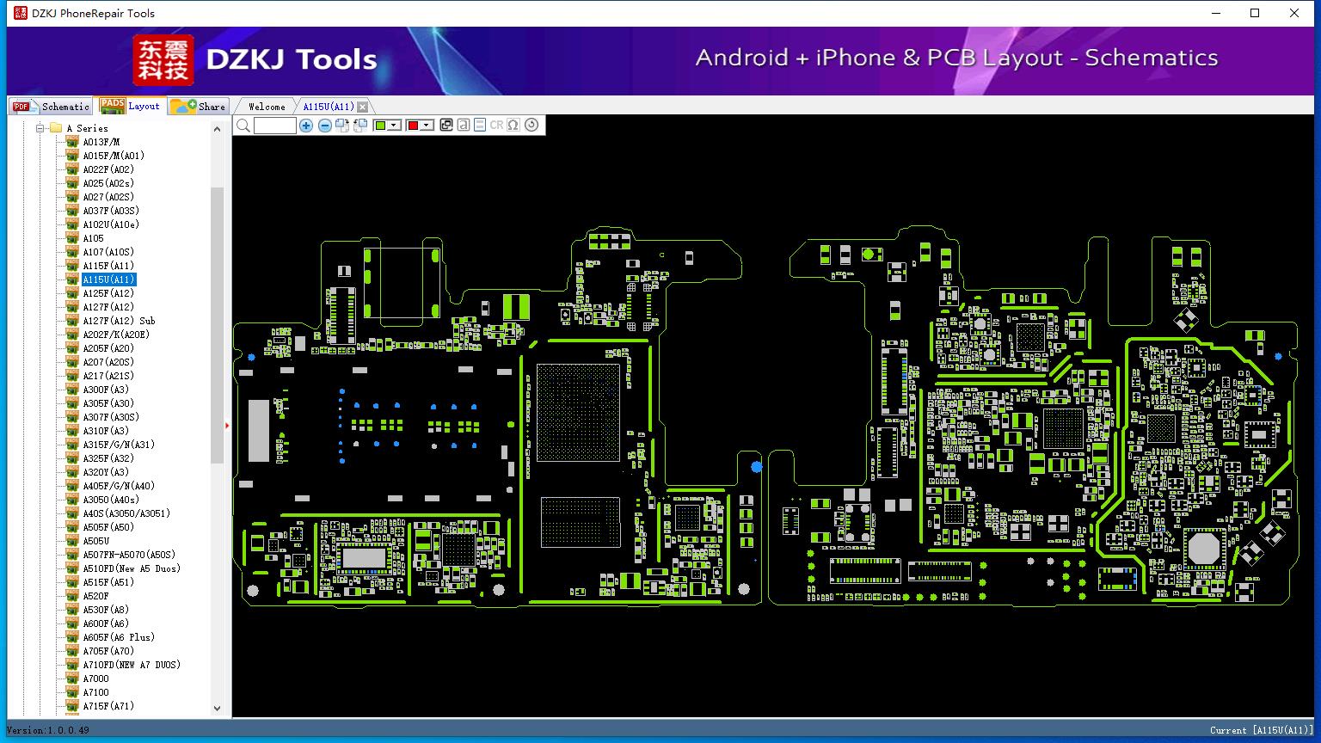Screen dimensions: 1321x743
Task: Open the red color dropdown arrow
Action: (x=427, y=126)
